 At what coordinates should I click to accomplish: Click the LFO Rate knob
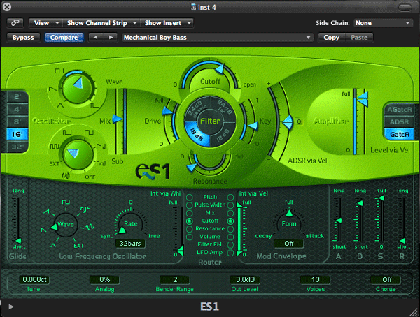coord(130,225)
